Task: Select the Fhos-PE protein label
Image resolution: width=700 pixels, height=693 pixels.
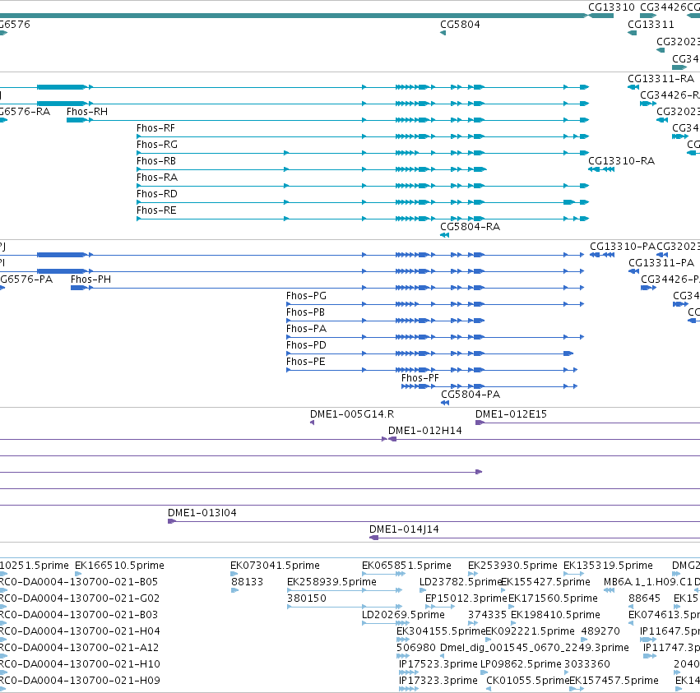Action: 306,362
